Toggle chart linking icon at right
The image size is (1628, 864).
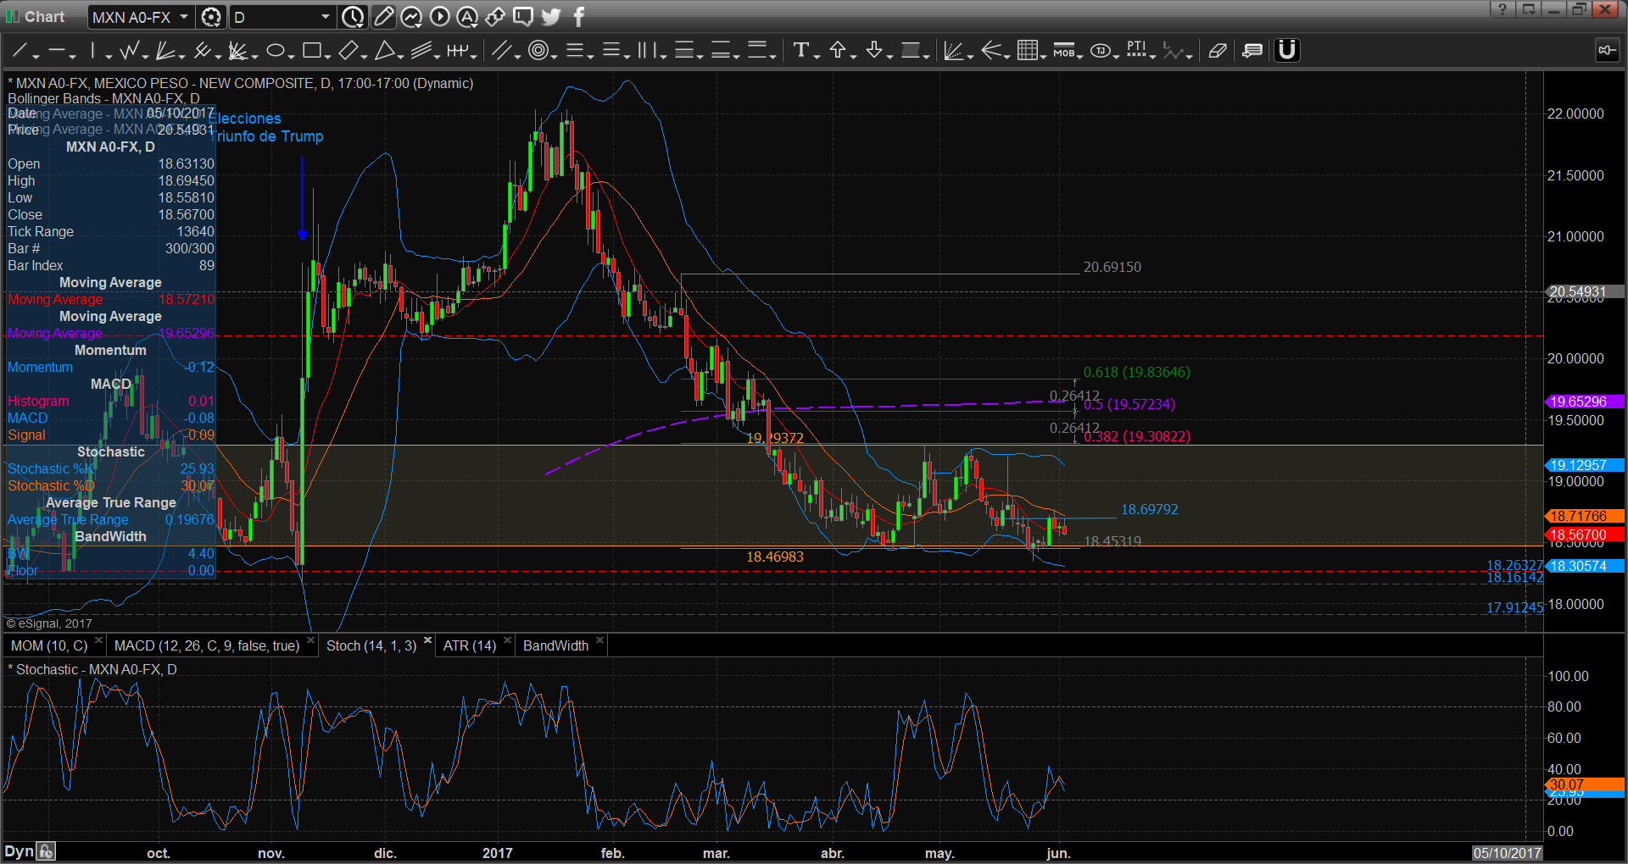pyautogui.click(x=1606, y=51)
